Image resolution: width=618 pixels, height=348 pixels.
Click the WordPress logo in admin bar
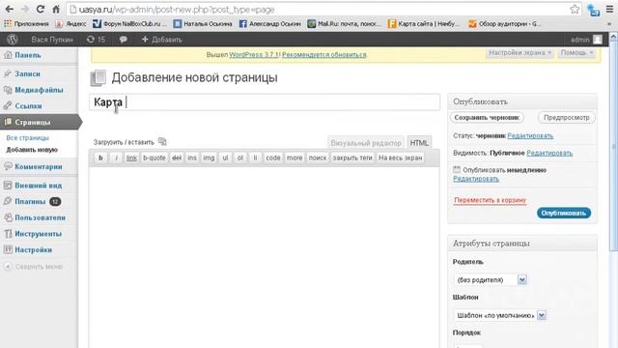(x=13, y=40)
